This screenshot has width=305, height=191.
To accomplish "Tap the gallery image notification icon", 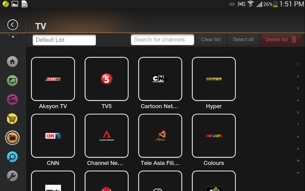I will [x=15, y=4].
